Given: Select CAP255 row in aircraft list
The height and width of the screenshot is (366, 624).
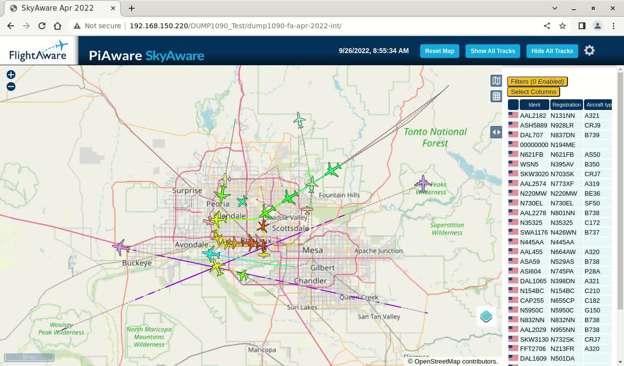Looking at the screenshot, I should point(560,300).
